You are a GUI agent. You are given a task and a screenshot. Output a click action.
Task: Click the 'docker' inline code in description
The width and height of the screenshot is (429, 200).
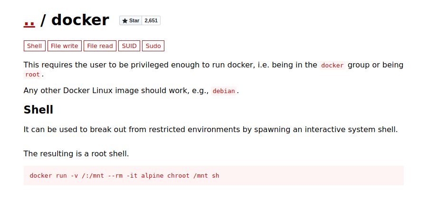[332, 66]
